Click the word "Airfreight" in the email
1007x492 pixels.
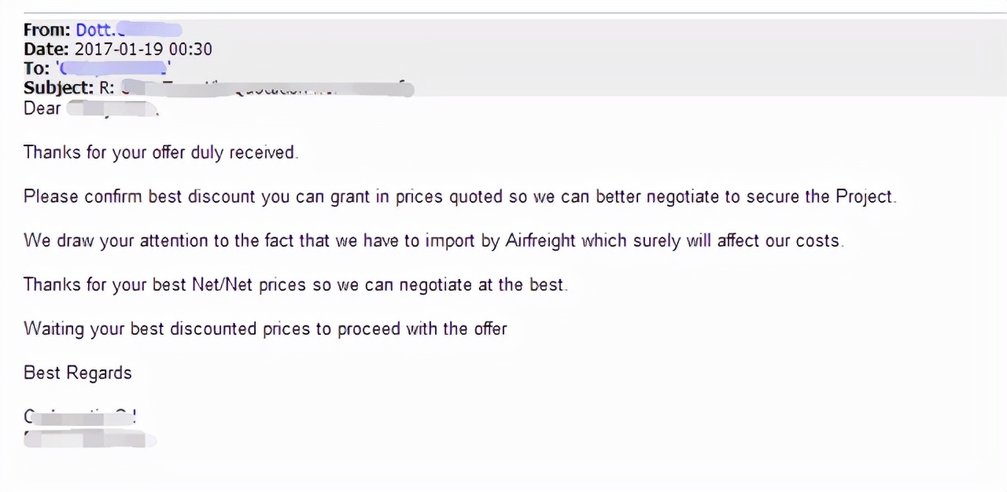(x=540, y=240)
